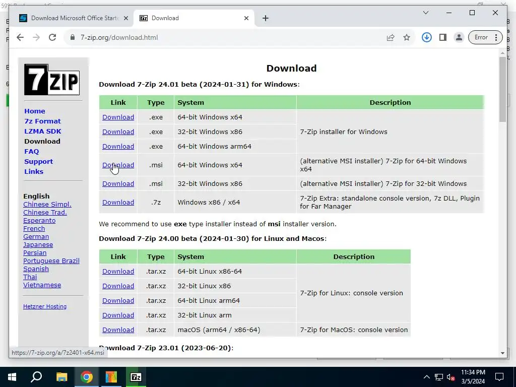Click the Error update button

[485, 37]
